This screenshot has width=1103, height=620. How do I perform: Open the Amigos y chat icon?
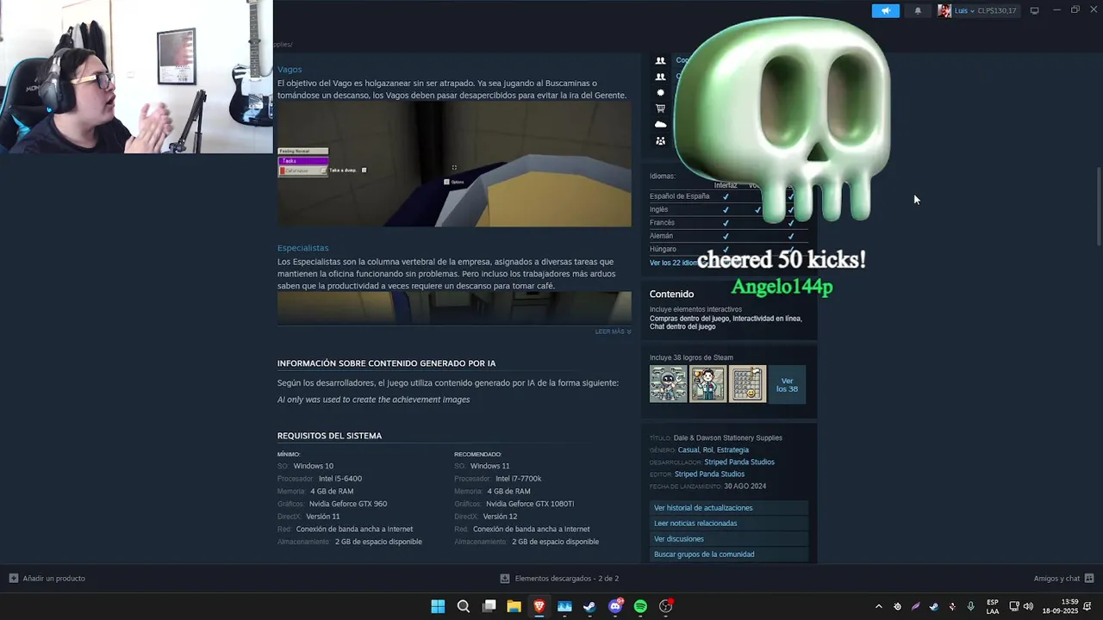(1089, 579)
